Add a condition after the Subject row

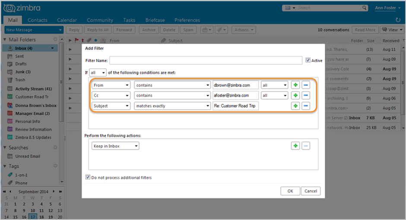[x=295, y=106]
